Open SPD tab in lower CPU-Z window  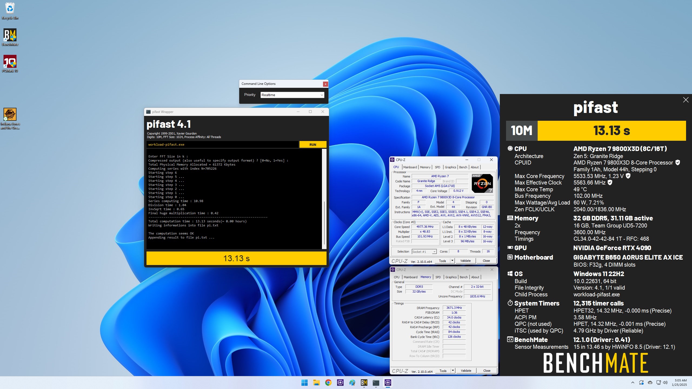coord(438,277)
